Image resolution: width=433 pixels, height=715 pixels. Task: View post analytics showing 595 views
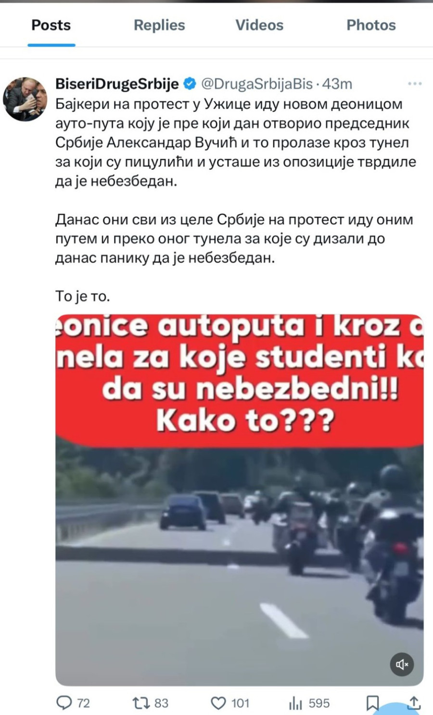pos(295,703)
